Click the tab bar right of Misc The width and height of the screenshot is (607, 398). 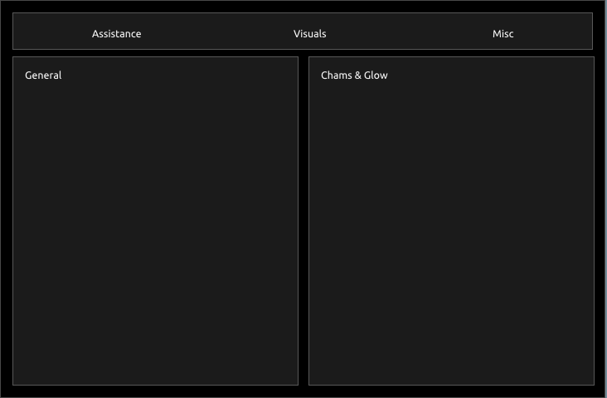[x=556, y=34]
